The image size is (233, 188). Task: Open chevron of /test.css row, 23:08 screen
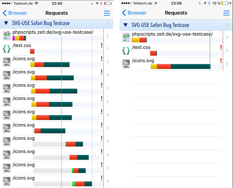tap(227, 51)
